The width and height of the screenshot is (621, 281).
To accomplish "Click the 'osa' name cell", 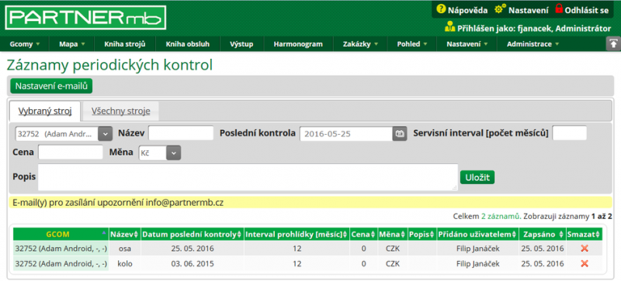I will coord(125,248).
